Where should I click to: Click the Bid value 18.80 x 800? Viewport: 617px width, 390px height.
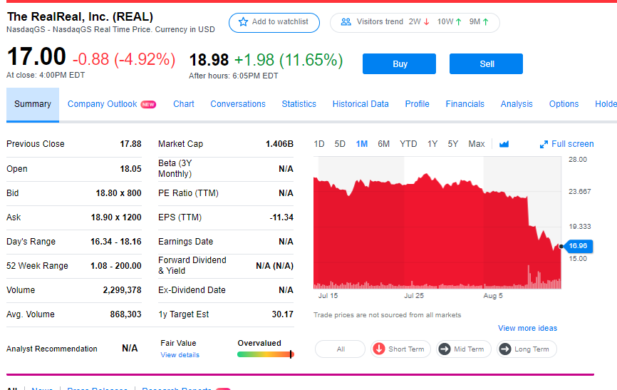[x=118, y=193]
